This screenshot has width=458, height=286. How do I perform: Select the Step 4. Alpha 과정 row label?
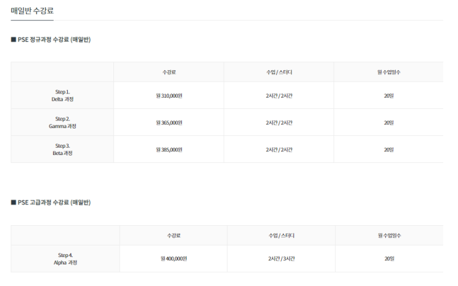click(x=65, y=259)
